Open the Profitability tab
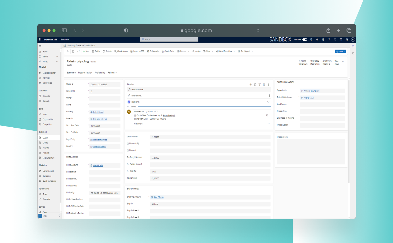Viewport: 393px width, 243px height. 100,72
